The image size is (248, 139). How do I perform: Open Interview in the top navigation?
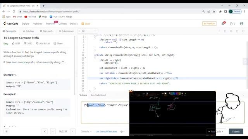point(50,24)
